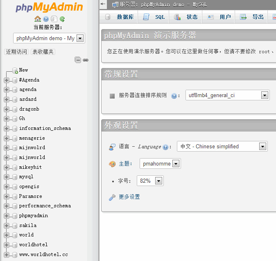The width and height of the screenshot is (276, 261).
Task: Click the wrench icon beside 更多设置
Action: [x=112, y=197]
